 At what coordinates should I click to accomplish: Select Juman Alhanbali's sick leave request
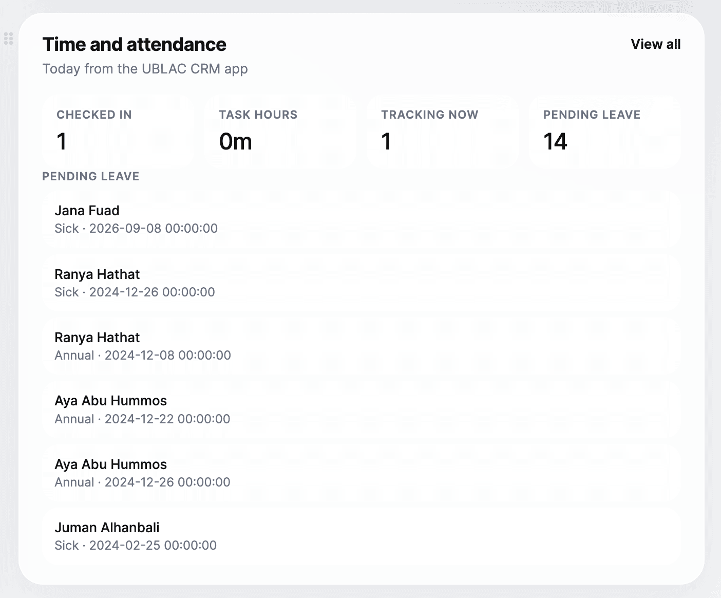[362, 536]
